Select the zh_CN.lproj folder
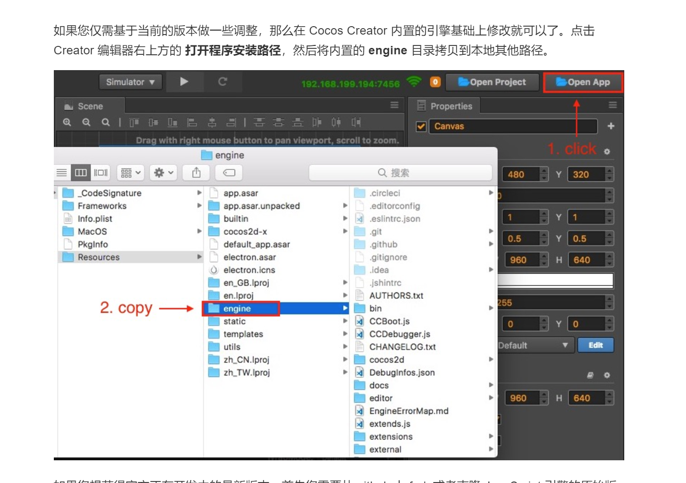686x483 pixels. (x=276, y=360)
